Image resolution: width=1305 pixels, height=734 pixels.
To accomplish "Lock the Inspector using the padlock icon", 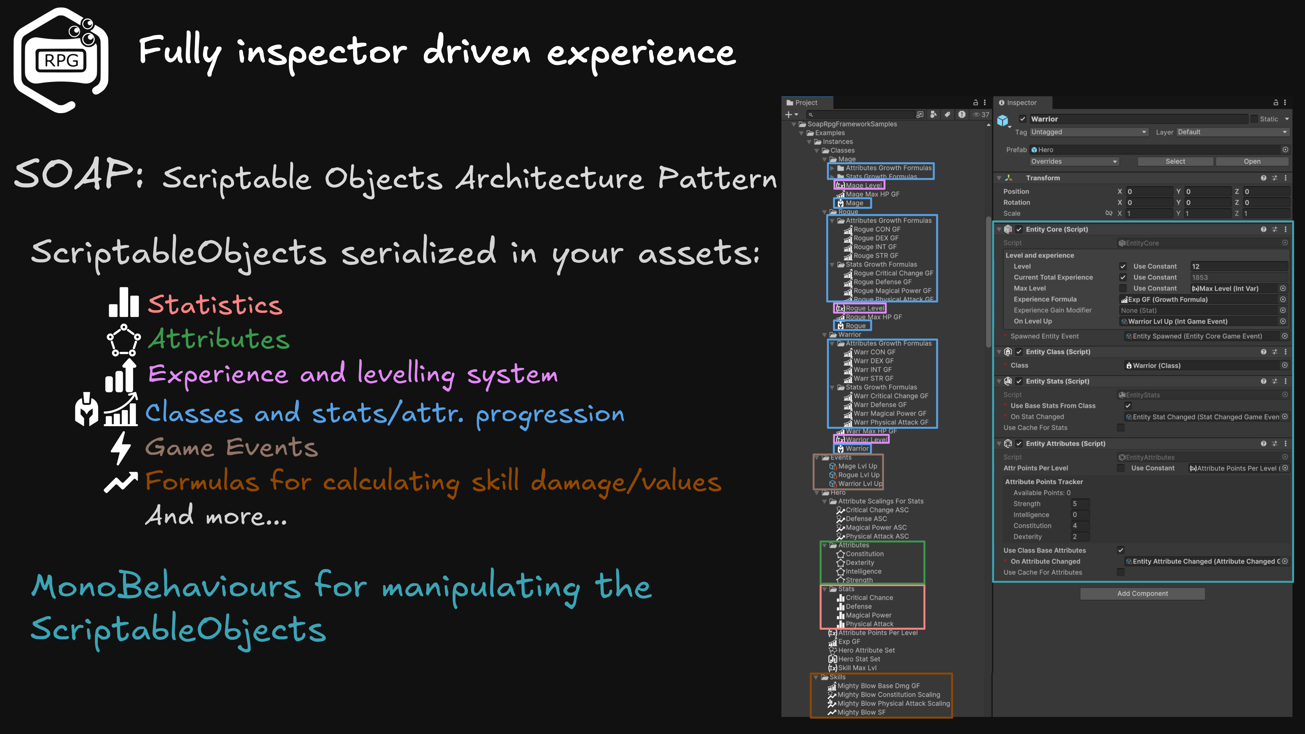I will 1275,103.
